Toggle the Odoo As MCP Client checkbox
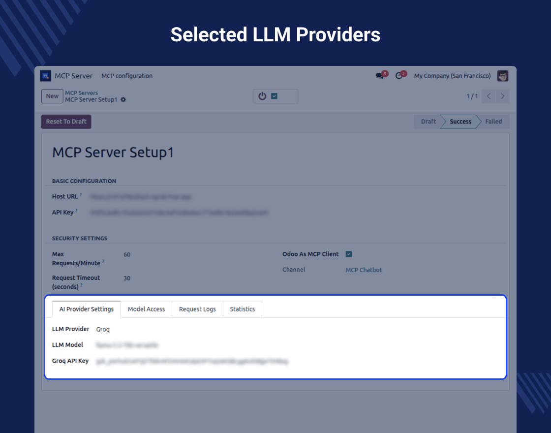Image resolution: width=551 pixels, height=433 pixels. pos(349,254)
